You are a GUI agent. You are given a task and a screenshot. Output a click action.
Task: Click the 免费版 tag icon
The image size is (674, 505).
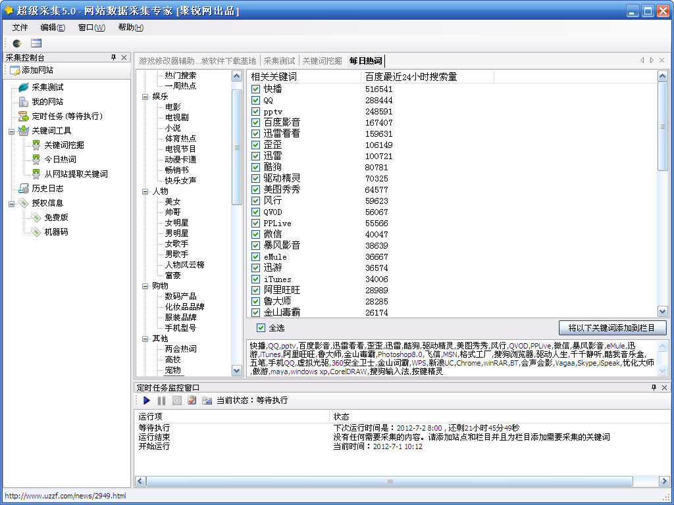(x=37, y=217)
